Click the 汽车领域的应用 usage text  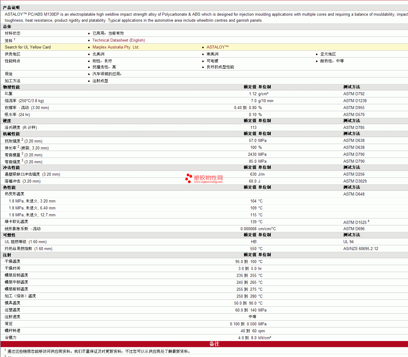point(107,74)
